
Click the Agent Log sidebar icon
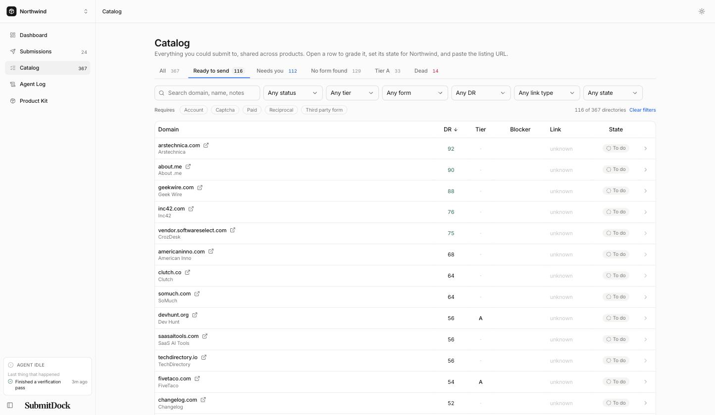[13, 84]
